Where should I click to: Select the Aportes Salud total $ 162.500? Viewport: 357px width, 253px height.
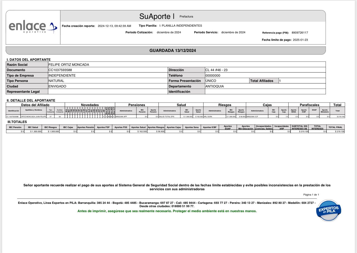[138, 131]
